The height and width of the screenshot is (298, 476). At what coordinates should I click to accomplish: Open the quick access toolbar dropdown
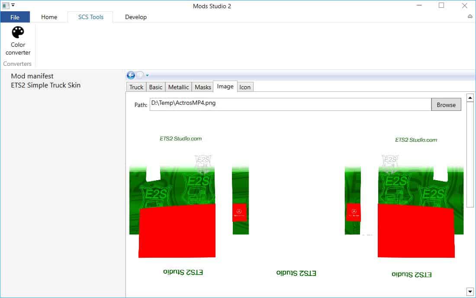[x=13, y=6]
